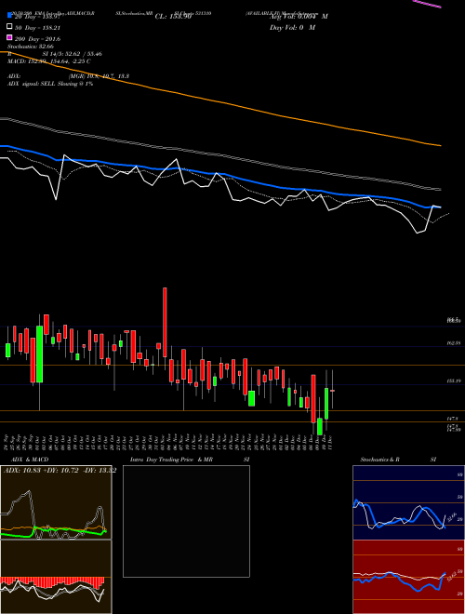Open the blue Stochastics chart panel
This screenshot has height=614, width=465.
pos(408,502)
